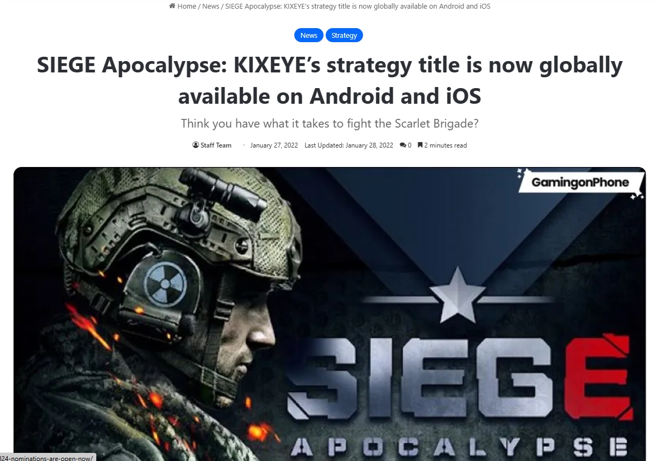Click the GamingonPhone watermark logo on image
The height and width of the screenshot is (461, 660).
coord(580,183)
